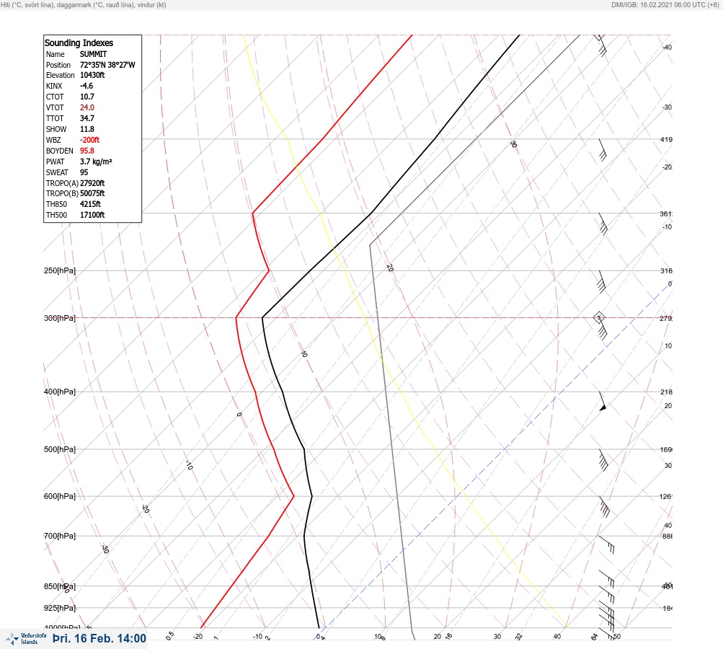Click the wind barb at 250 hPa
Viewport: 723px width, 649px height.
(601, 282)
